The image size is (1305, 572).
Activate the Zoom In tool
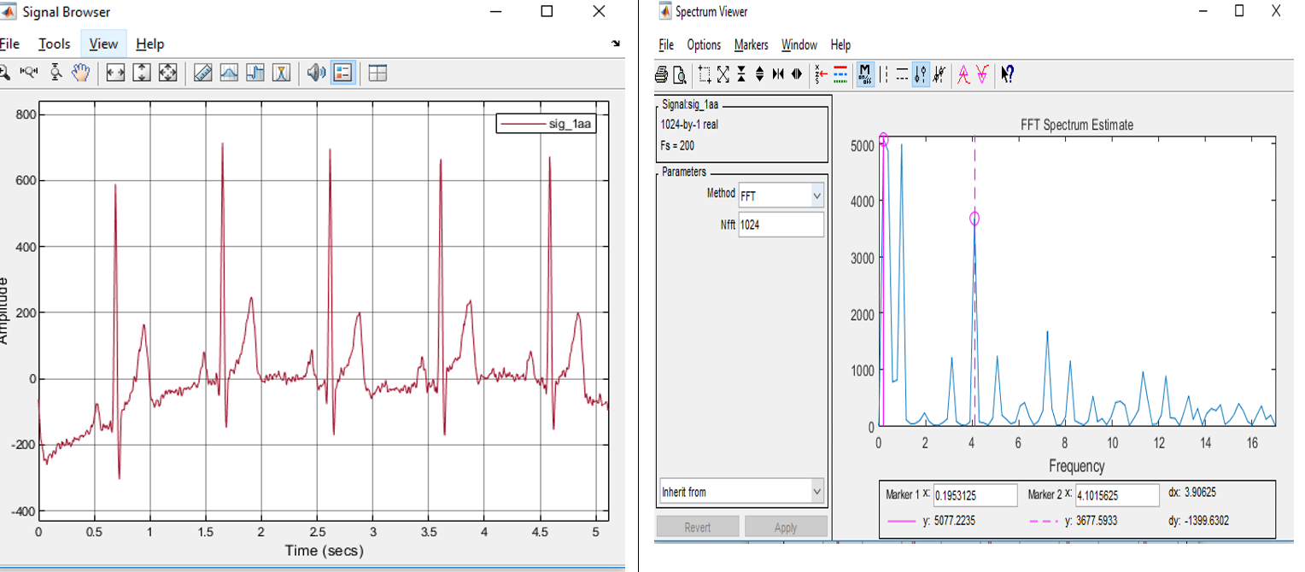coord(6,73)
